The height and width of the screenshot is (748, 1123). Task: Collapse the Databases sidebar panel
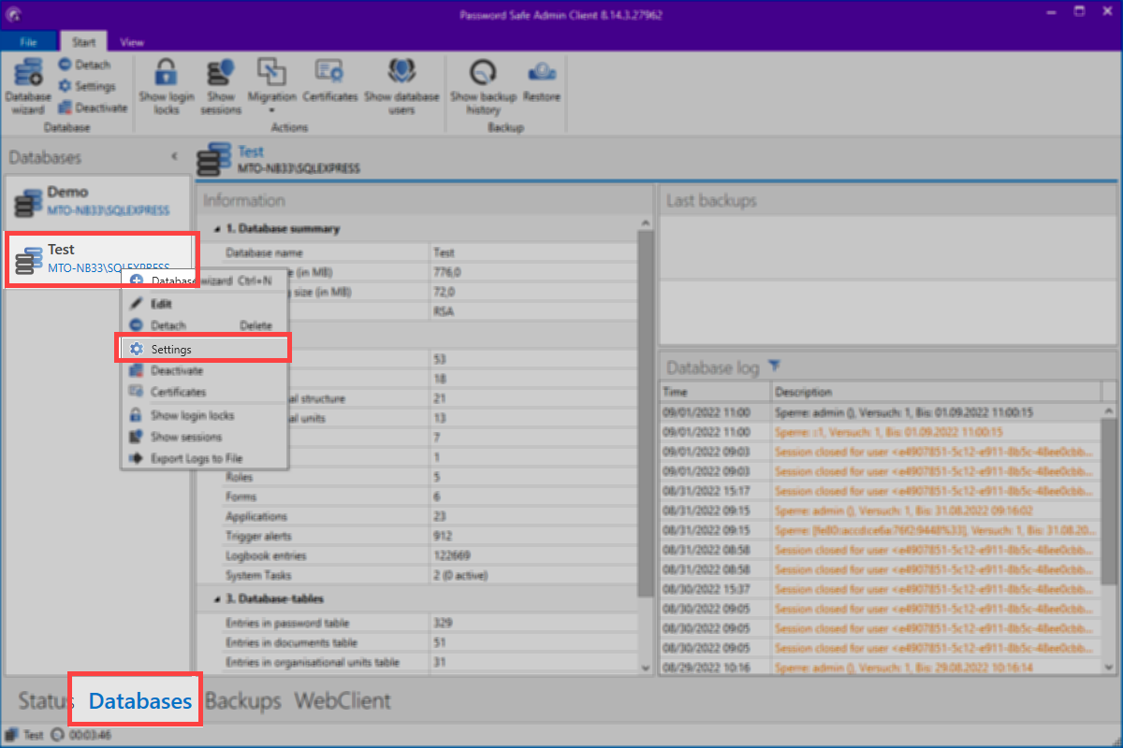[174, 157]
